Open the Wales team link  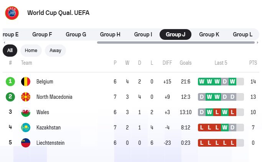point(43,112)
